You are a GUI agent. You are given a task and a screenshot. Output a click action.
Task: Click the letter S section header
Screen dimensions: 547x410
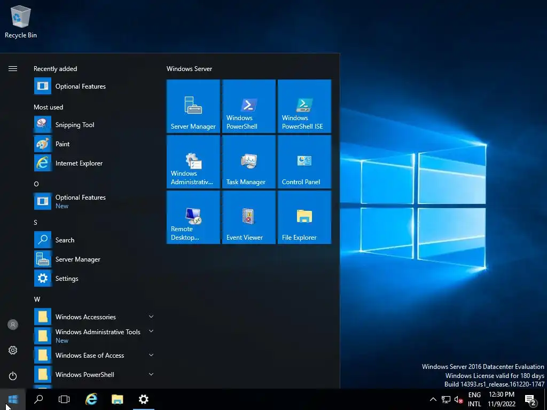pyautogui.click(x=36, y=223)
